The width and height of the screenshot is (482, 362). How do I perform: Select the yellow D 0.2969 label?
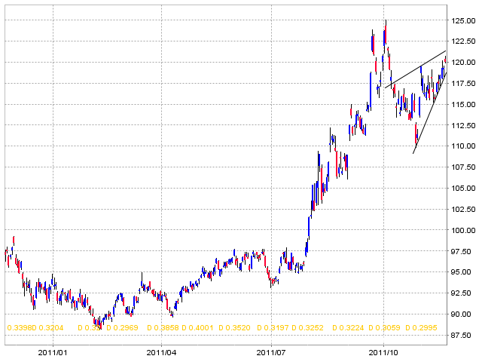122,328
